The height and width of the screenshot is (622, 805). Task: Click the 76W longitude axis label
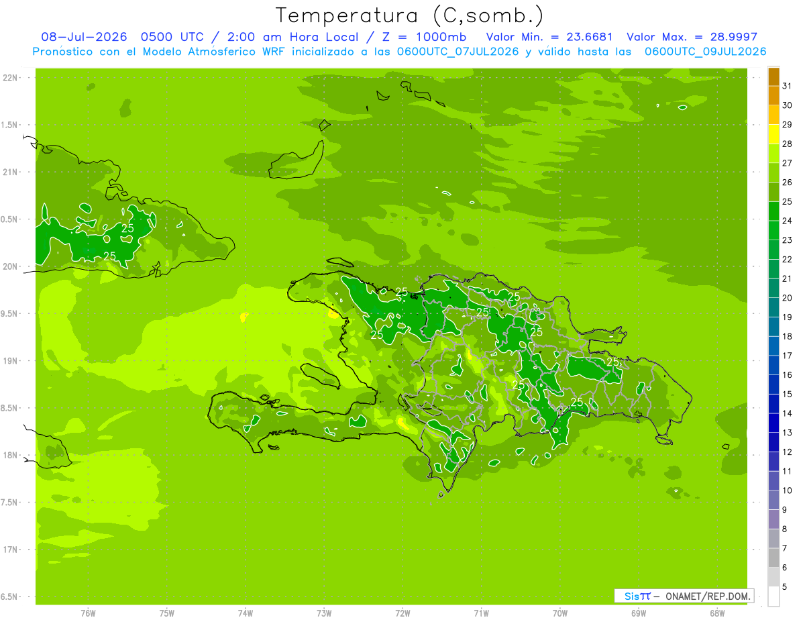[88, 613]
